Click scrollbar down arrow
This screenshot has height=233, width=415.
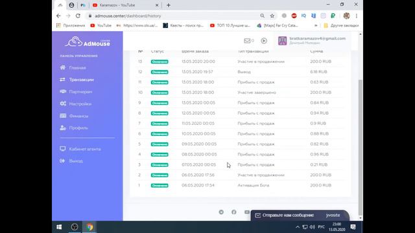tap(361, 218)
